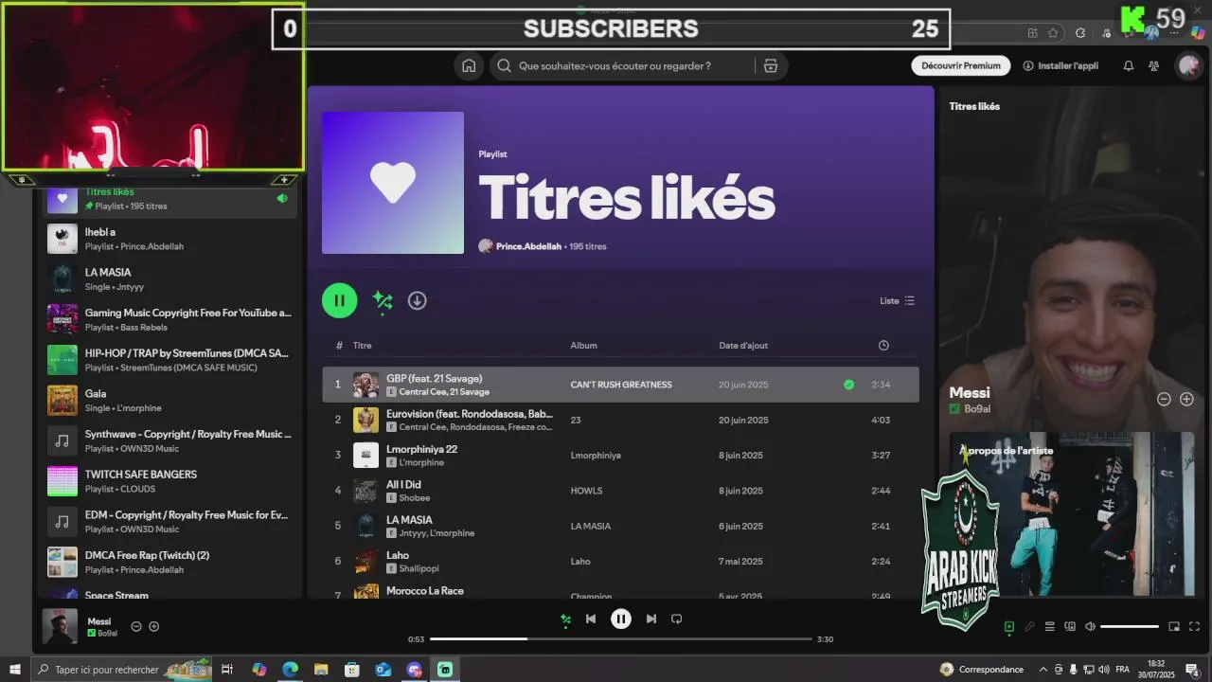Open the user profile avatar
Image resolution: width=1212 pixels, height=682 pixels.
(1188, 65)
